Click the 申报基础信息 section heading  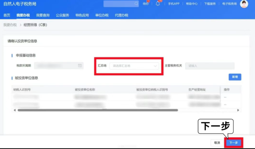coord(26,55)
